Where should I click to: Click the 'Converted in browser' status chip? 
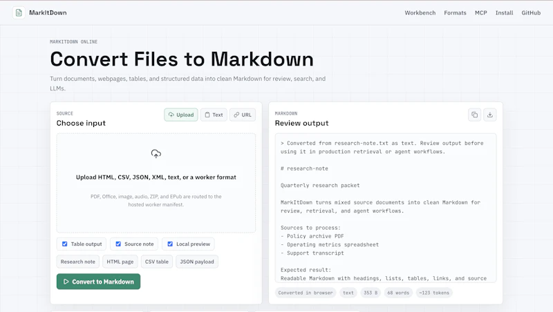coord(306,293)
